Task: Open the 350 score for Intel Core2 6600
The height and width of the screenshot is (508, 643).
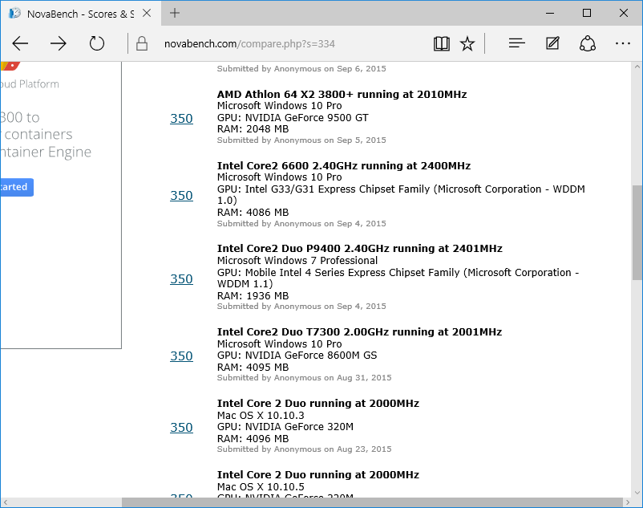Action: click(181, 195)
